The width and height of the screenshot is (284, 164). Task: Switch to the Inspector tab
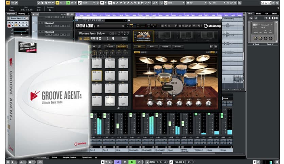[11, 14]
